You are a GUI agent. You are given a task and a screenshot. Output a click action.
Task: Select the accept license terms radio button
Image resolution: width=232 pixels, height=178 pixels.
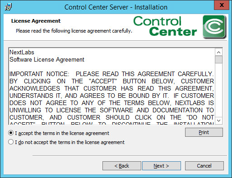point(11,133)
